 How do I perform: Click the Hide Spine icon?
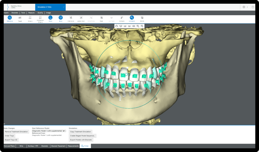71,18
